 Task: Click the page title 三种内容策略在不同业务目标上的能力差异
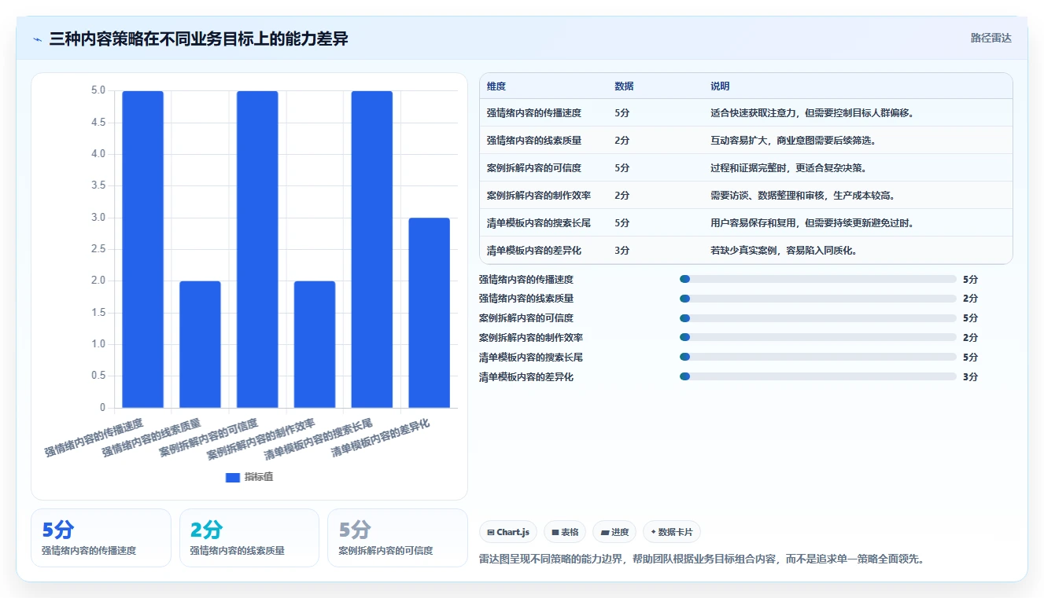coord(198,39)
